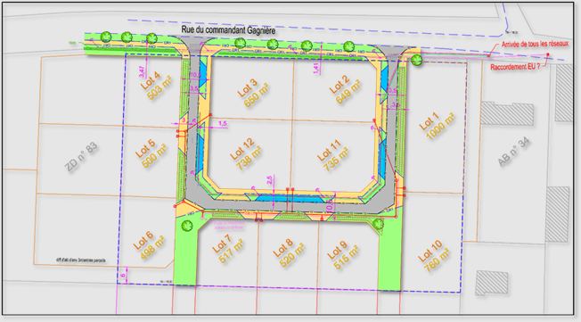Click the Lot 1 1000 m² label
Screen dimensions: 581x322
point(437,126)
